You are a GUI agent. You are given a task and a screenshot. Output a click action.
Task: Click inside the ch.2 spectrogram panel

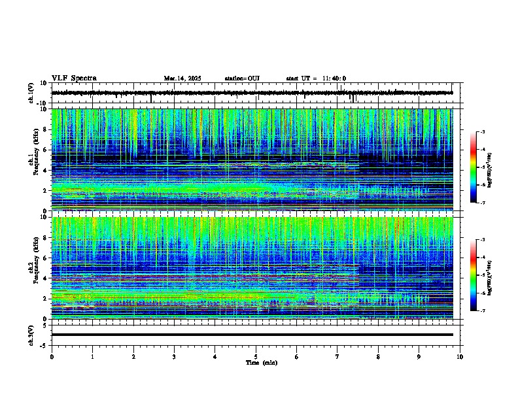point(252,268)
